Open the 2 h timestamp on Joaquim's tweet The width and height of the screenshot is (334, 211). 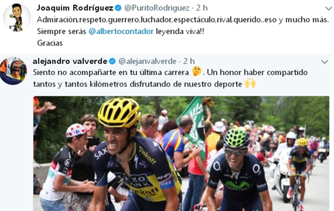(202, 8)
